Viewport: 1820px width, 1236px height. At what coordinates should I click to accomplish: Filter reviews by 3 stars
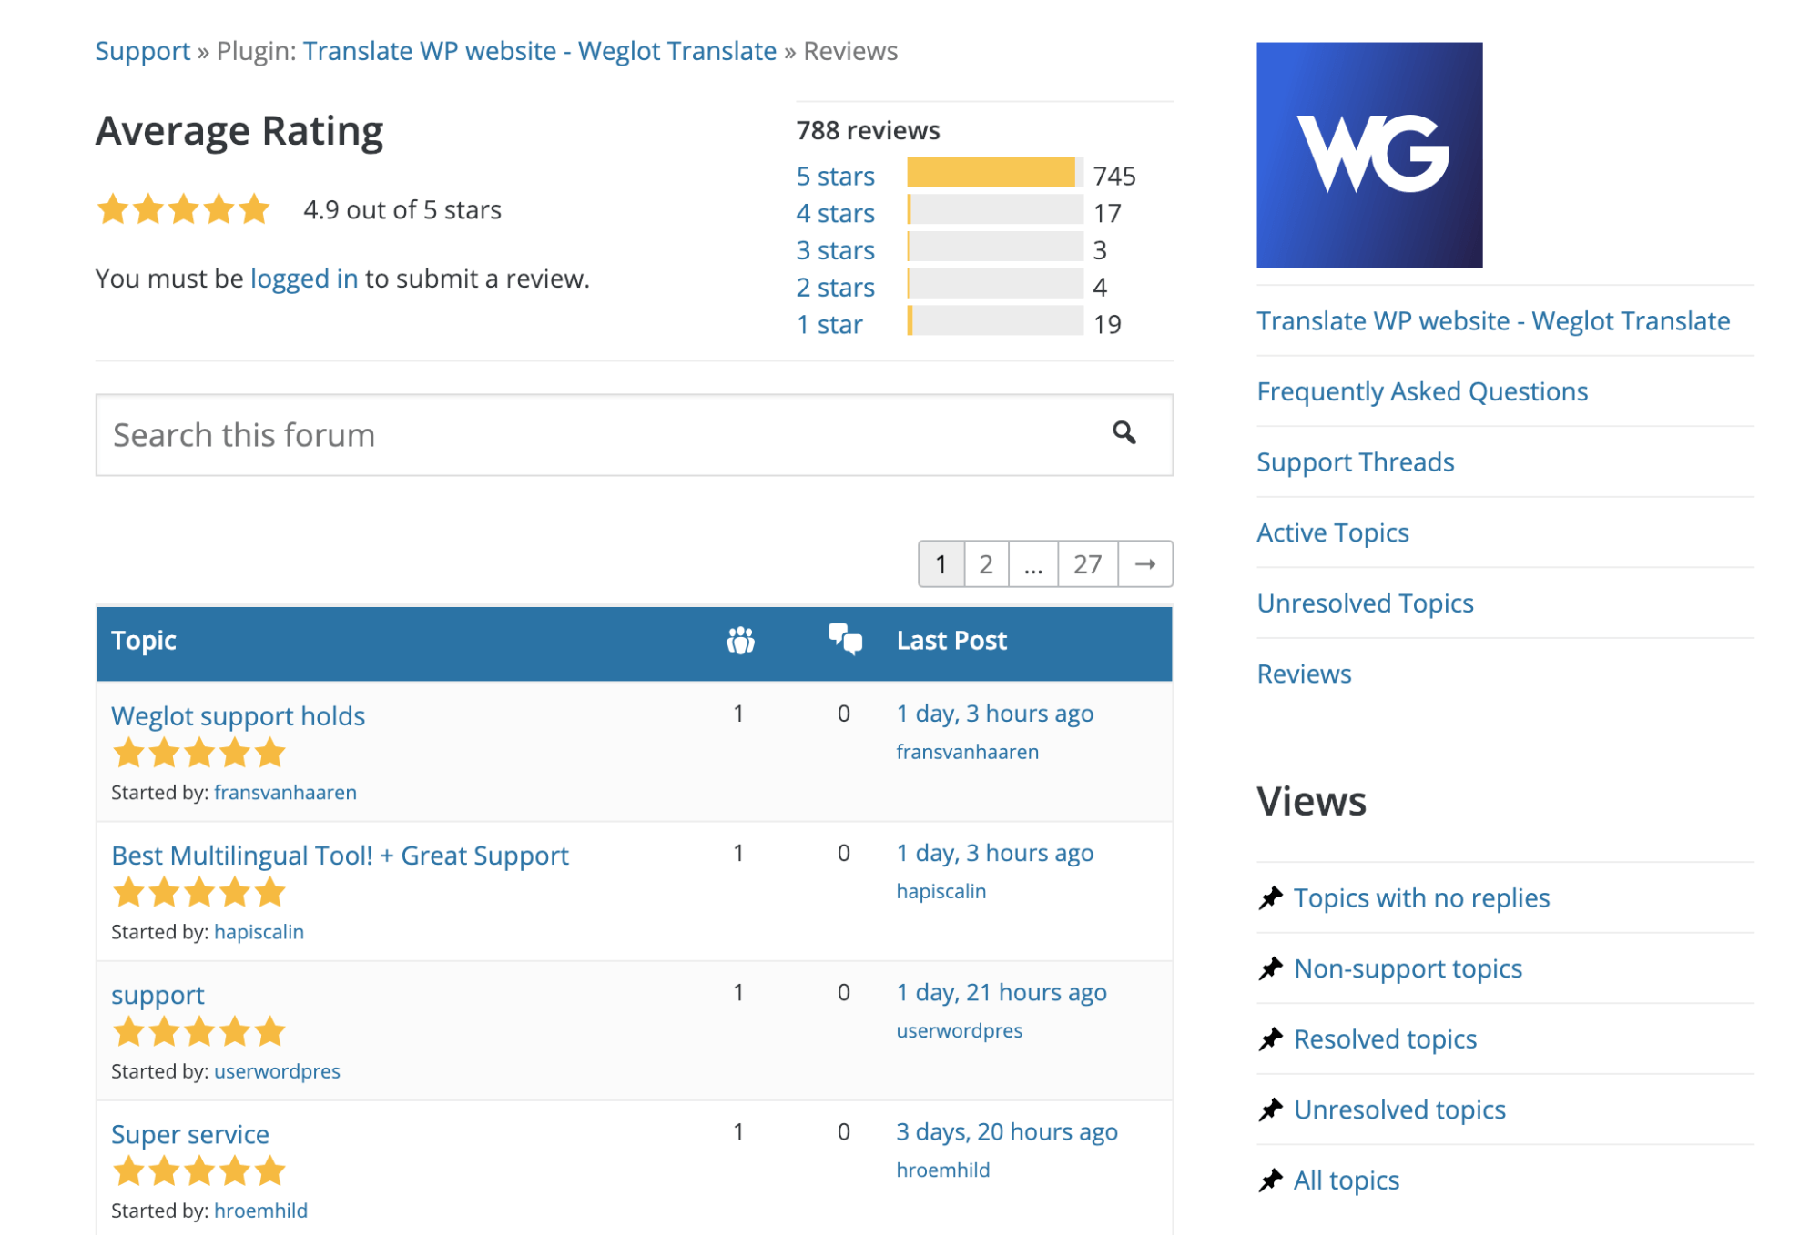click(x=835, y=250)
